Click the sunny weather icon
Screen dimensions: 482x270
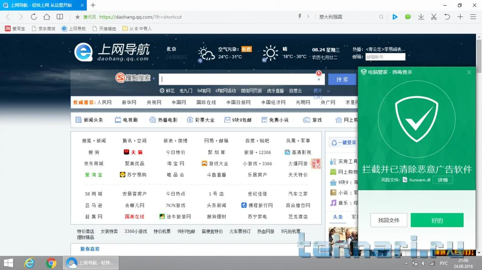pyautogui.click(x=270, y=53)
